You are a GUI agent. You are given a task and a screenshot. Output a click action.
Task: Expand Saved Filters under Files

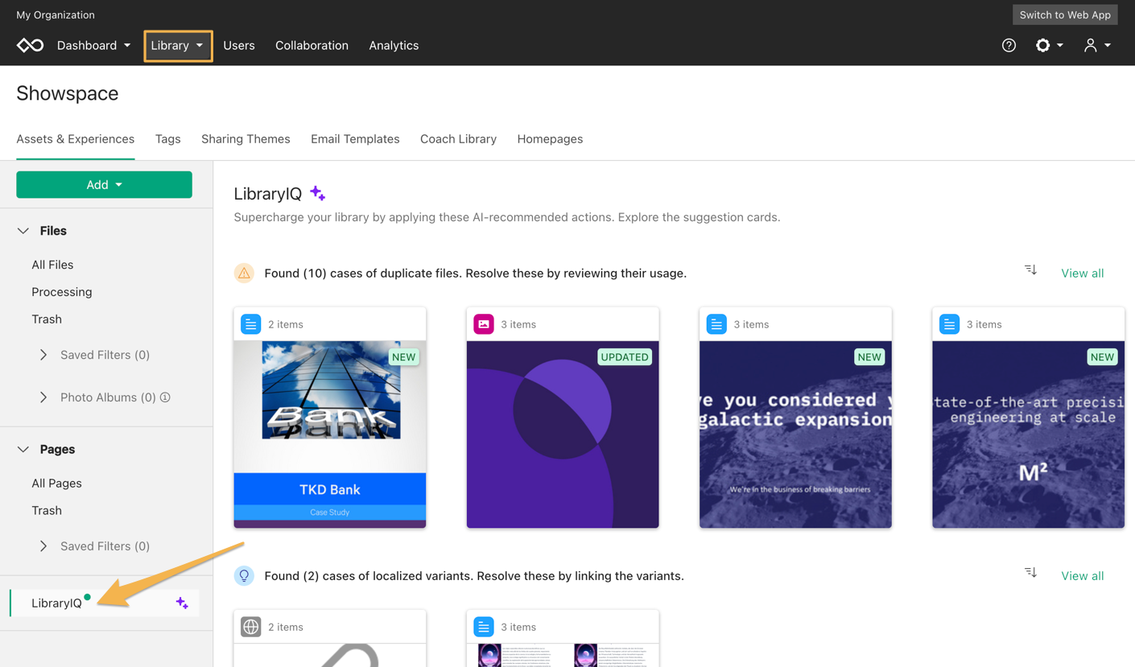pos(43,355)
